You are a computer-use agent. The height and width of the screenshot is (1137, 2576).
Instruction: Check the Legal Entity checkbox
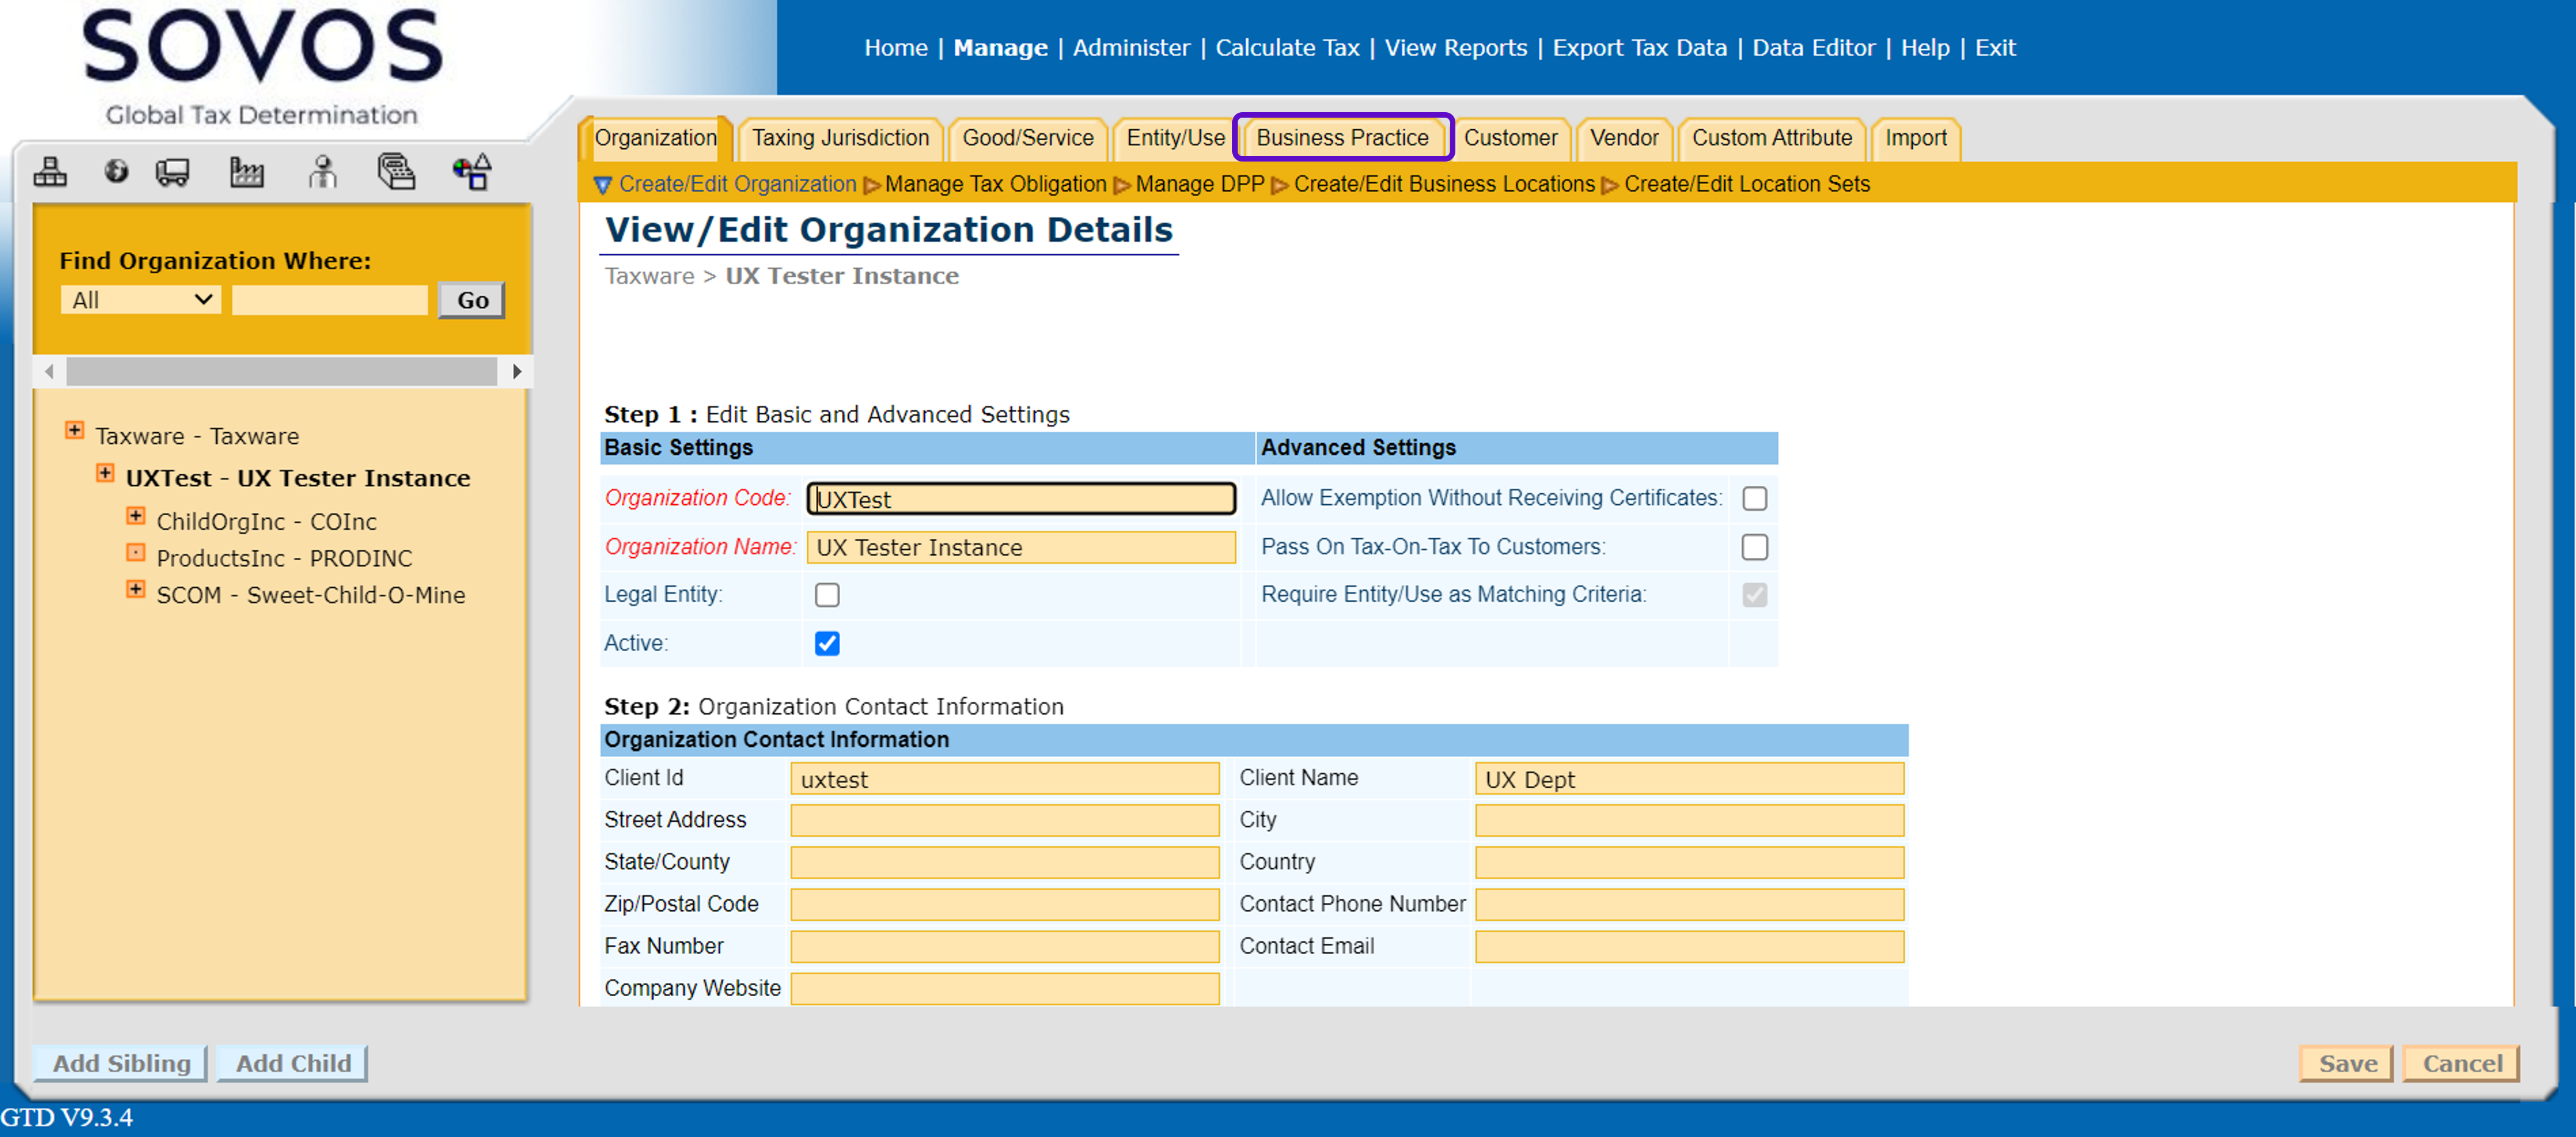826,595
